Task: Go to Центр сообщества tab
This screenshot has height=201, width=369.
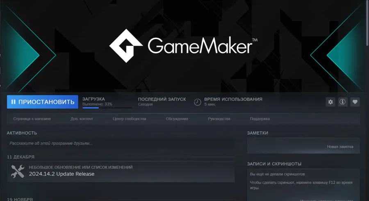Action: (130, 119)
